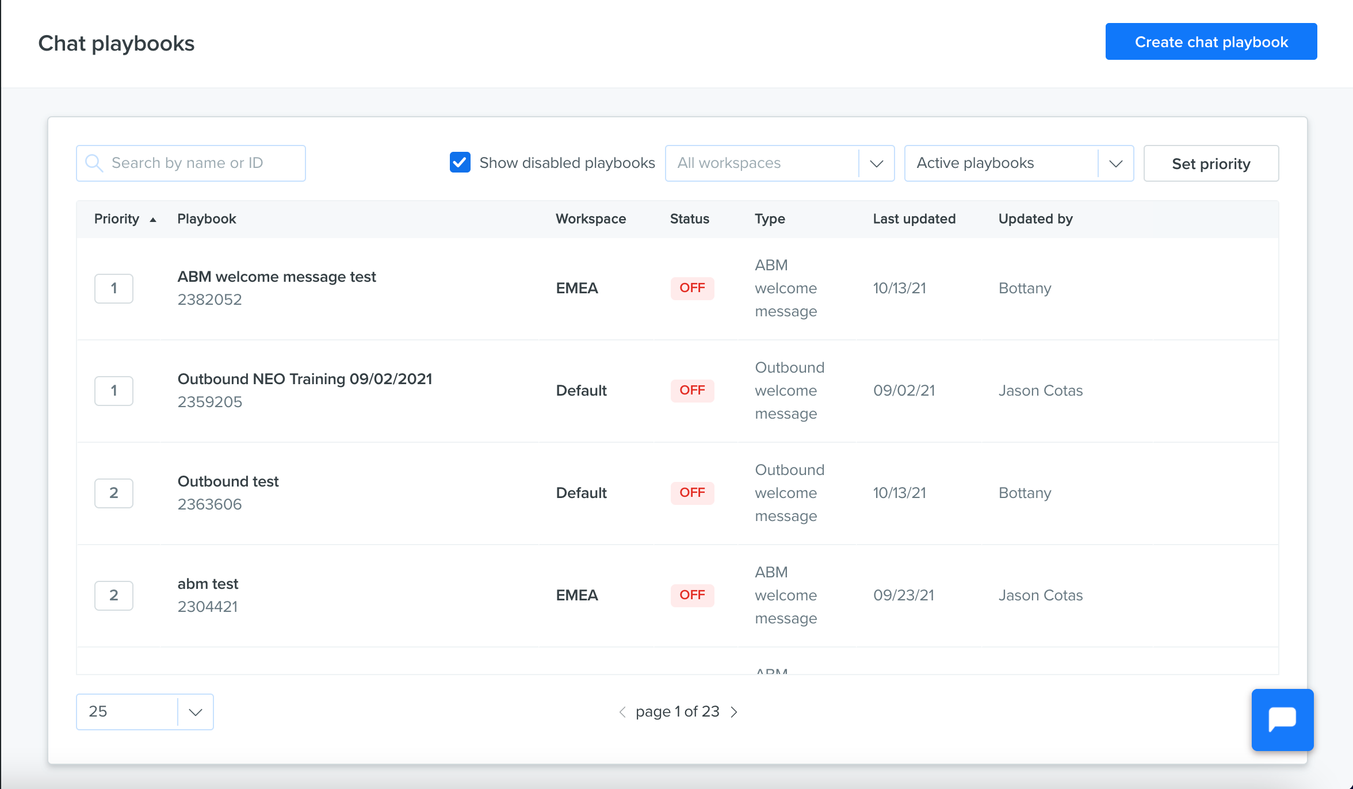Click OFF status of ABM welcome message test
This screenshot has height=789, width=1353.
tap(693, 288)
